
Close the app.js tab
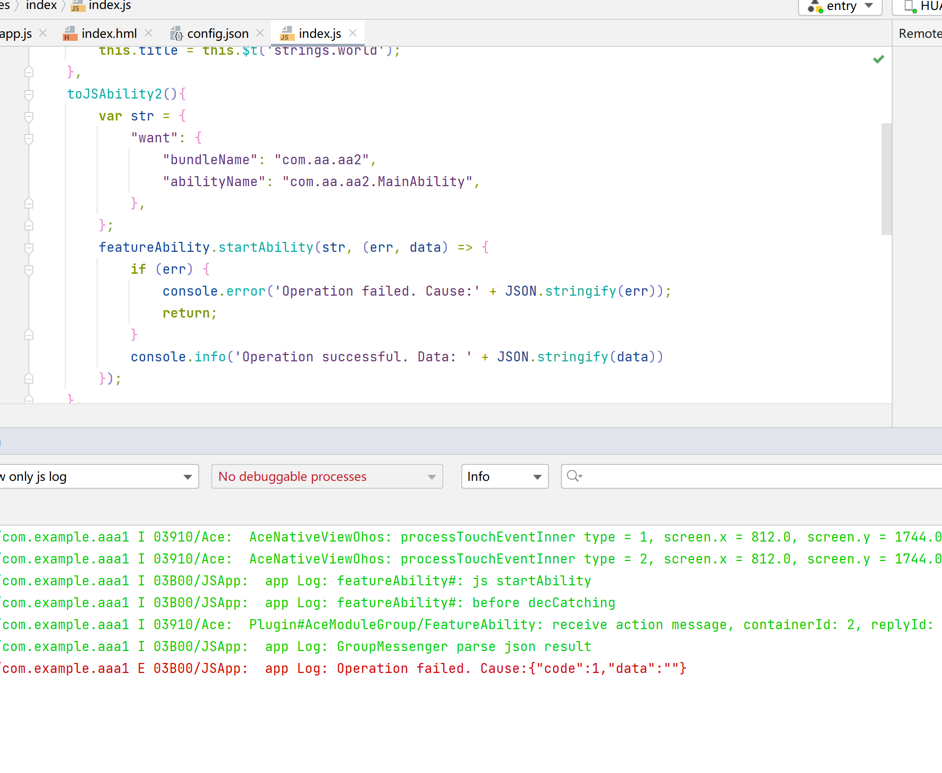[43, 33]
